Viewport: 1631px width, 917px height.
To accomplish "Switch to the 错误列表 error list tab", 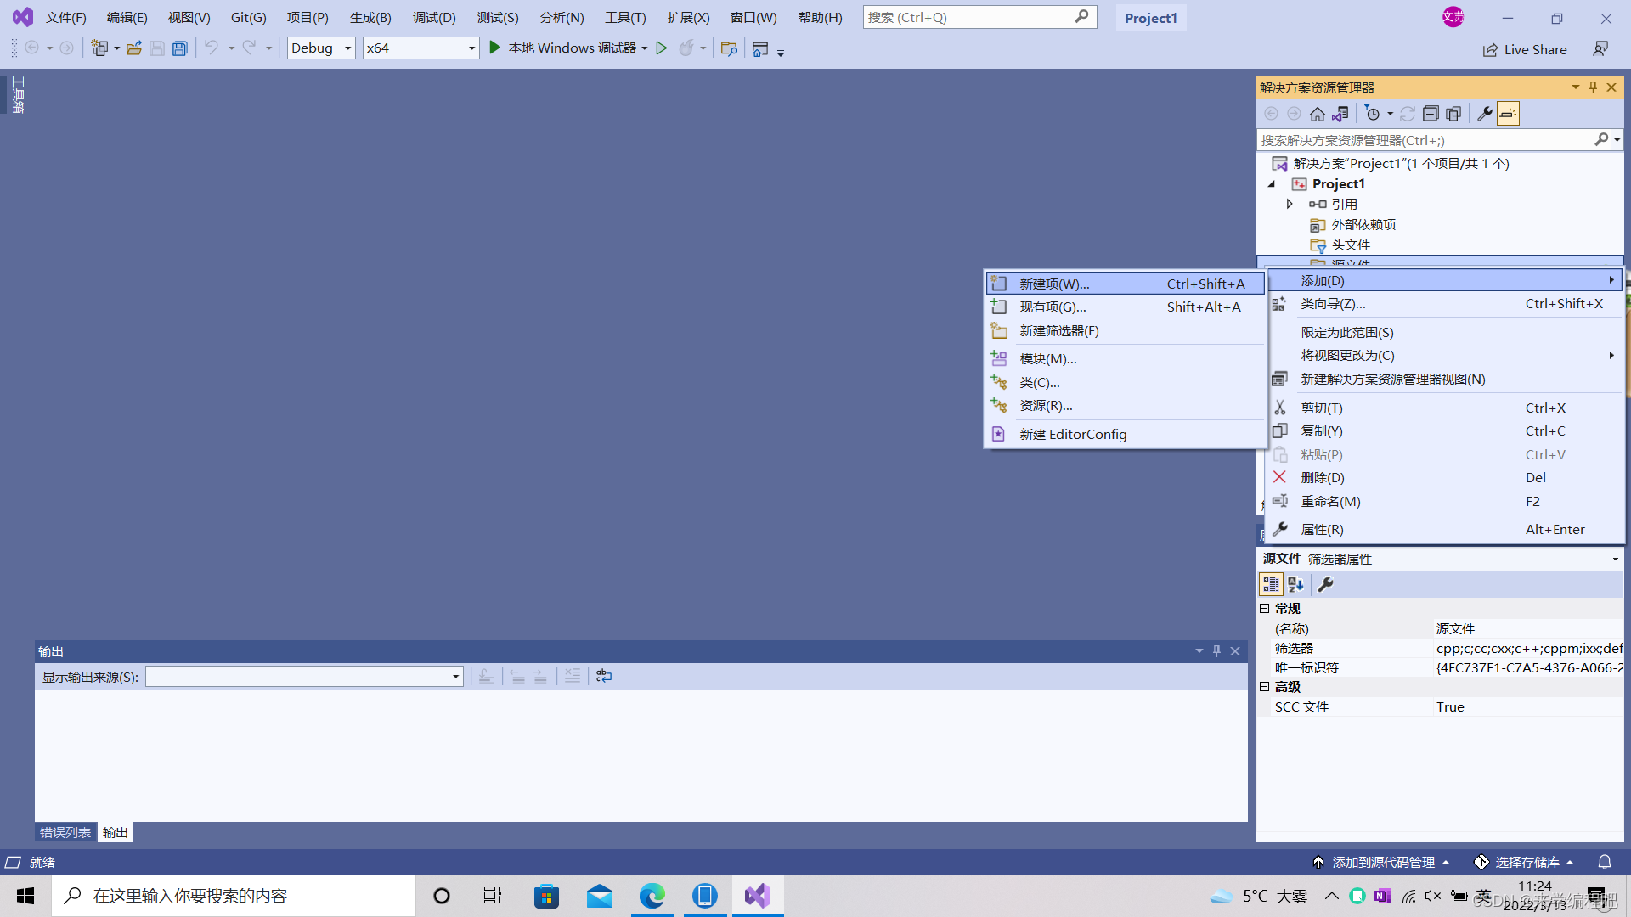I will pos(65,833).
